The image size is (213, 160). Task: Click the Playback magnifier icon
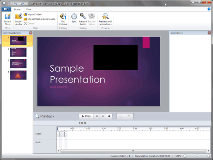click(37, 116)
